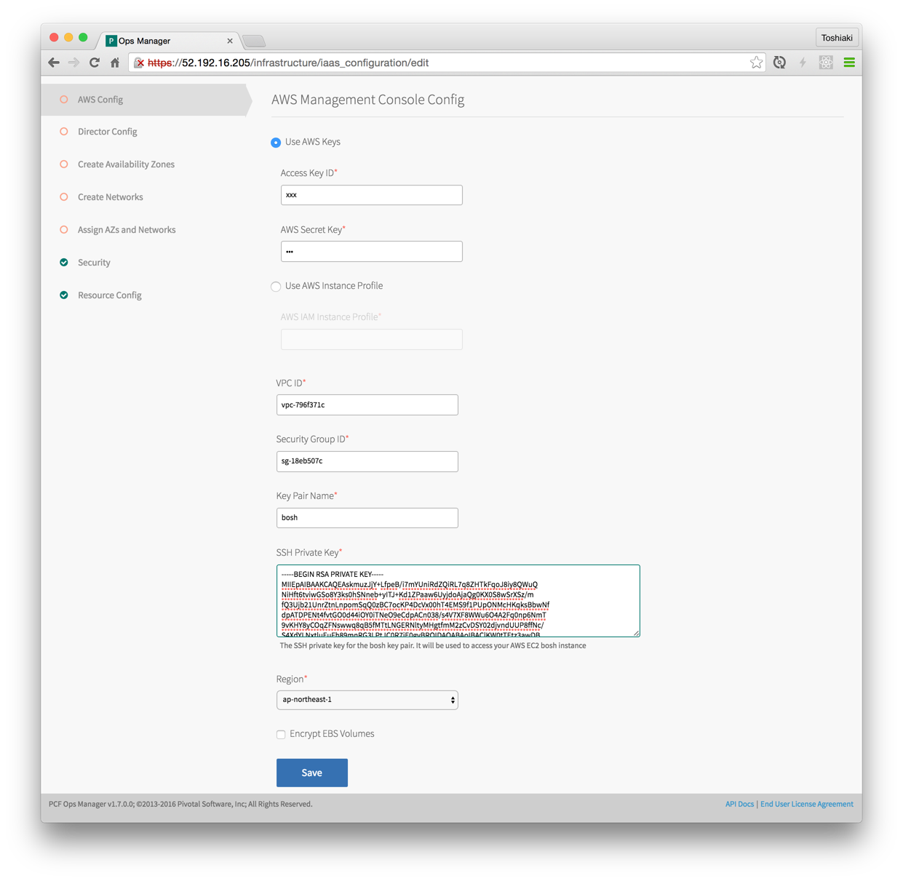Click the gear-like extension icon in toolbar
This screenshot has width=903, height=881.
click(826, 63)
